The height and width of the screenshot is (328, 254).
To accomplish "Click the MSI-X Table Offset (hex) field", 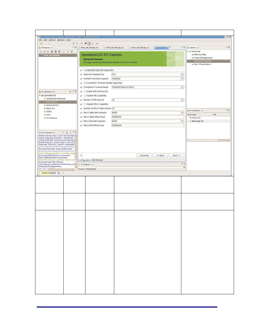I will tap(148, 117).
